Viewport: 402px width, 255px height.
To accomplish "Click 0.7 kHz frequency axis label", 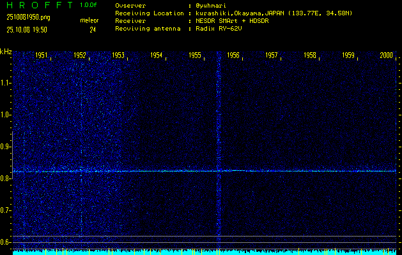I will pos(5,210).
